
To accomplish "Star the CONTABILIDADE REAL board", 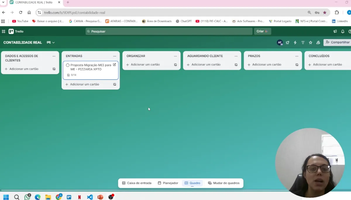I will click(x=311, y=42).
